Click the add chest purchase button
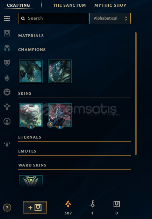The image size is (152, 219). (x=35, y=207)
